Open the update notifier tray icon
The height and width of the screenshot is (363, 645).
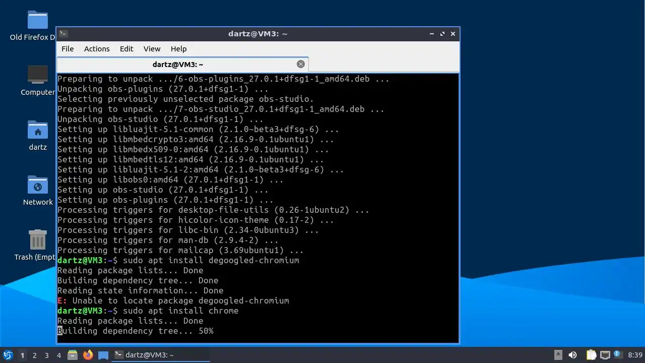point(618,355)
